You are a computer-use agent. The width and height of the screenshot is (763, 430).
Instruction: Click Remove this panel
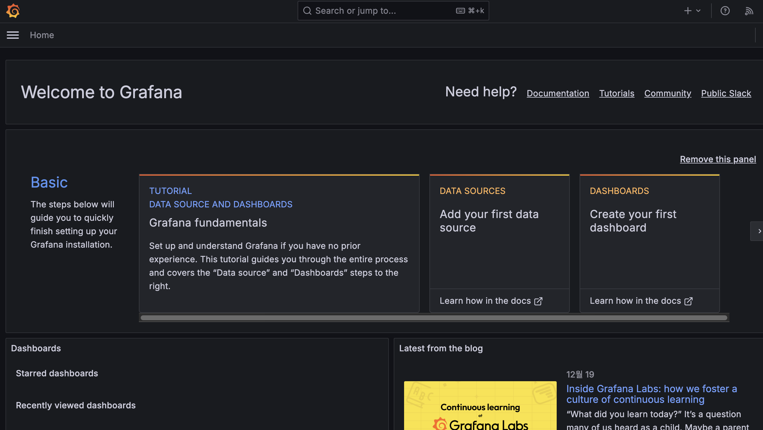click(x=718, y=159)
